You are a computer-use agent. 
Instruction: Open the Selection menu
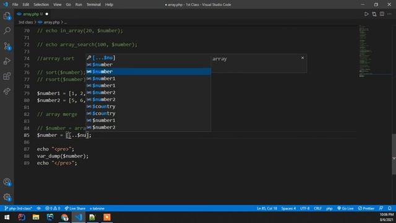(41, 4)
